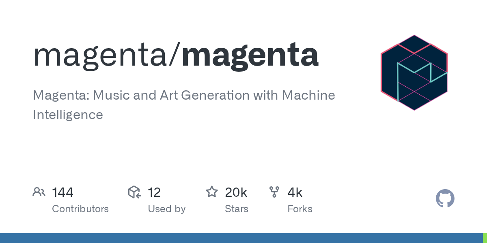Click the Used by package icon

(134, 192)
